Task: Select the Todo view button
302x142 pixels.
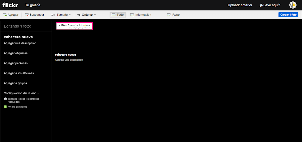Action: [x=118, y=15]
